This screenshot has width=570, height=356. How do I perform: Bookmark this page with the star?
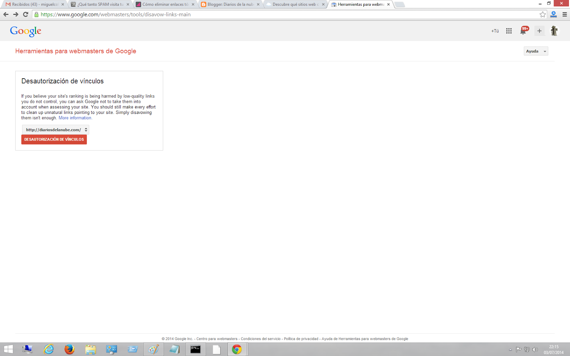point(543,15)
